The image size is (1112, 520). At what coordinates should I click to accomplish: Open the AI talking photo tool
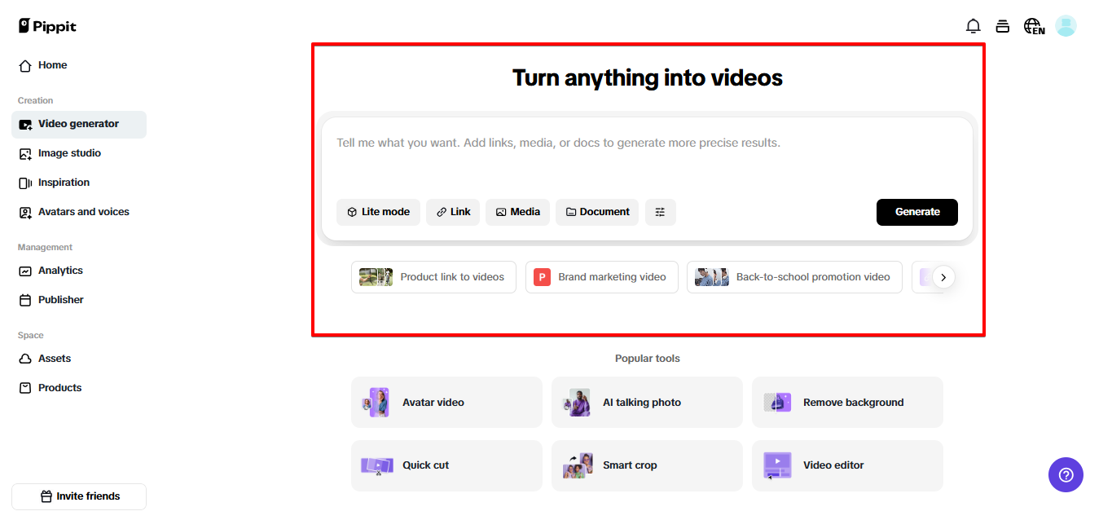click(646, 402)
